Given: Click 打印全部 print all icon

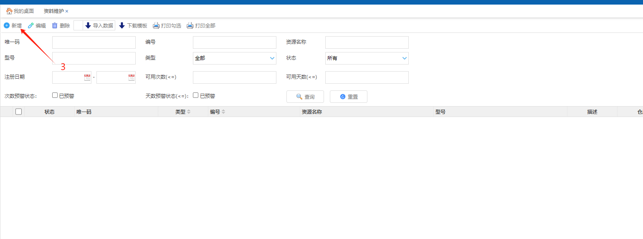Looking at the screenshot, I should click(x=190, y=25).
